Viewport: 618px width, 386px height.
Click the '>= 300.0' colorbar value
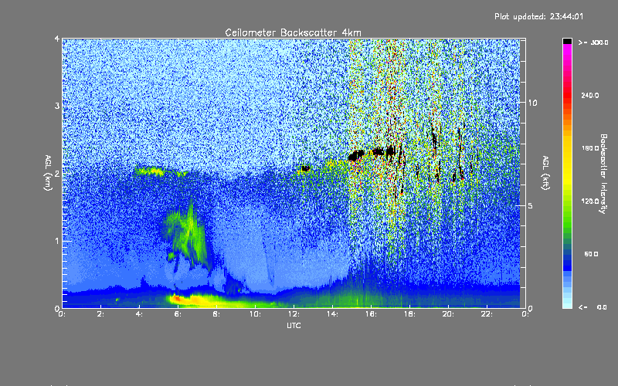[x=593, y=42]
